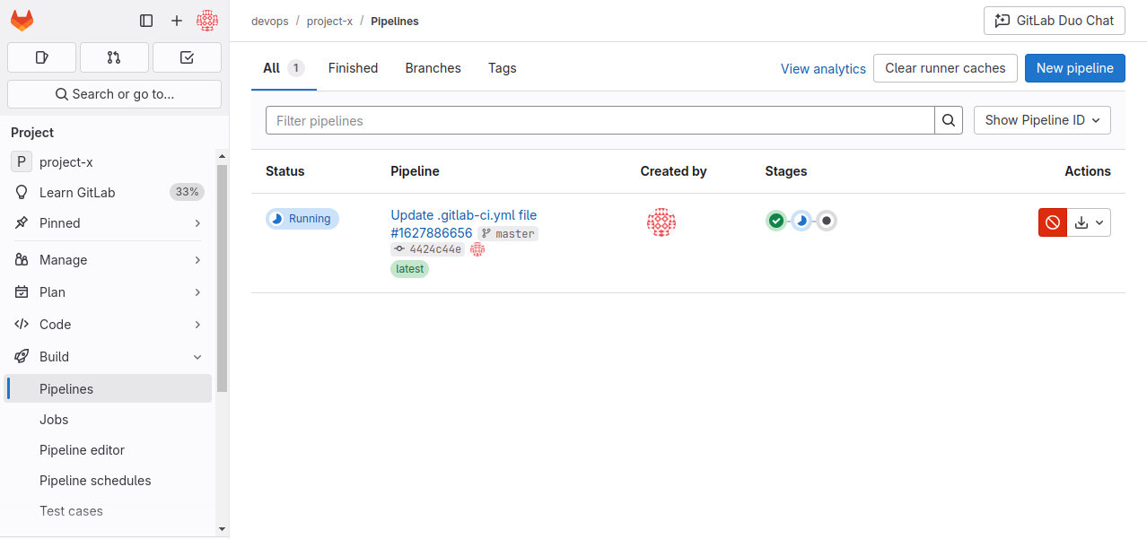Open the GitLab logo homepage
1147x539 pixels.
[x=22, y=21]
